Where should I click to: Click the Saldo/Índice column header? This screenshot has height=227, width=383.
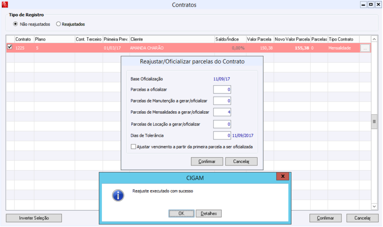[230, 39]
